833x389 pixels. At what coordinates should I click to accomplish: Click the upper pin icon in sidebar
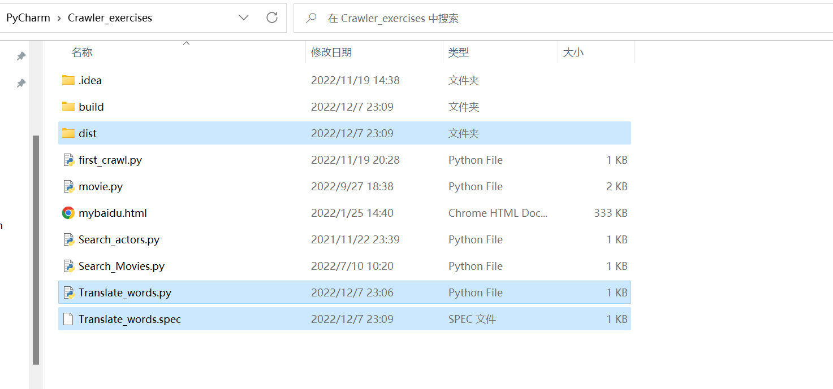(x=21, y=56)
